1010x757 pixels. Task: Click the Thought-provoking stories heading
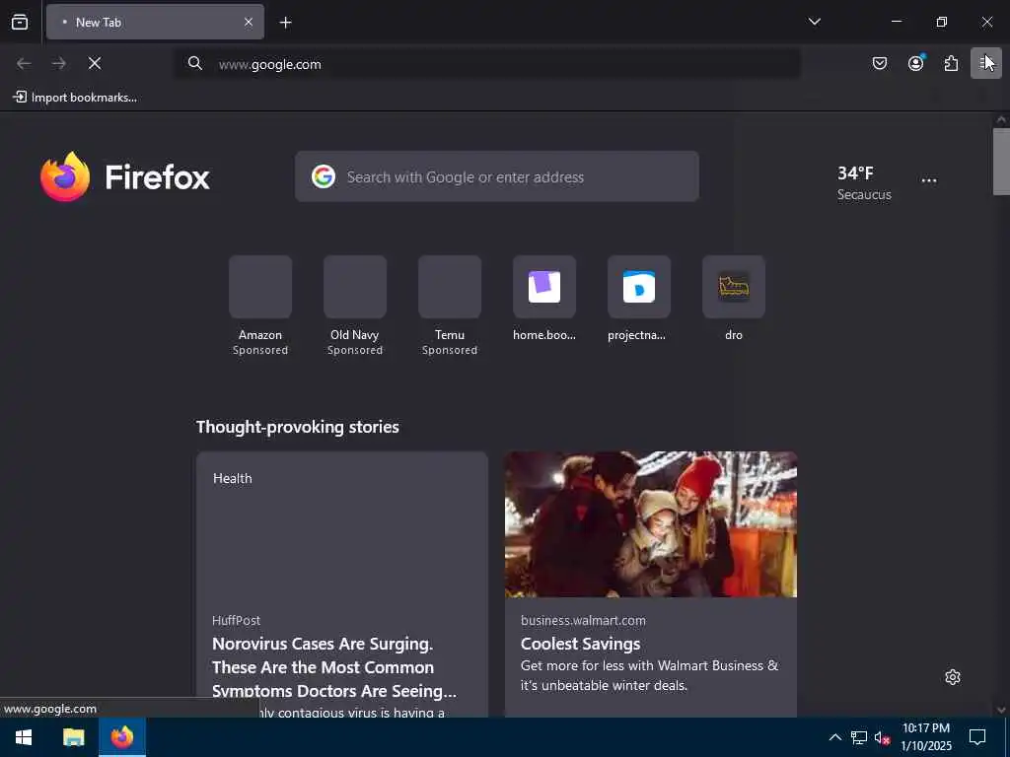coord(298,427)
